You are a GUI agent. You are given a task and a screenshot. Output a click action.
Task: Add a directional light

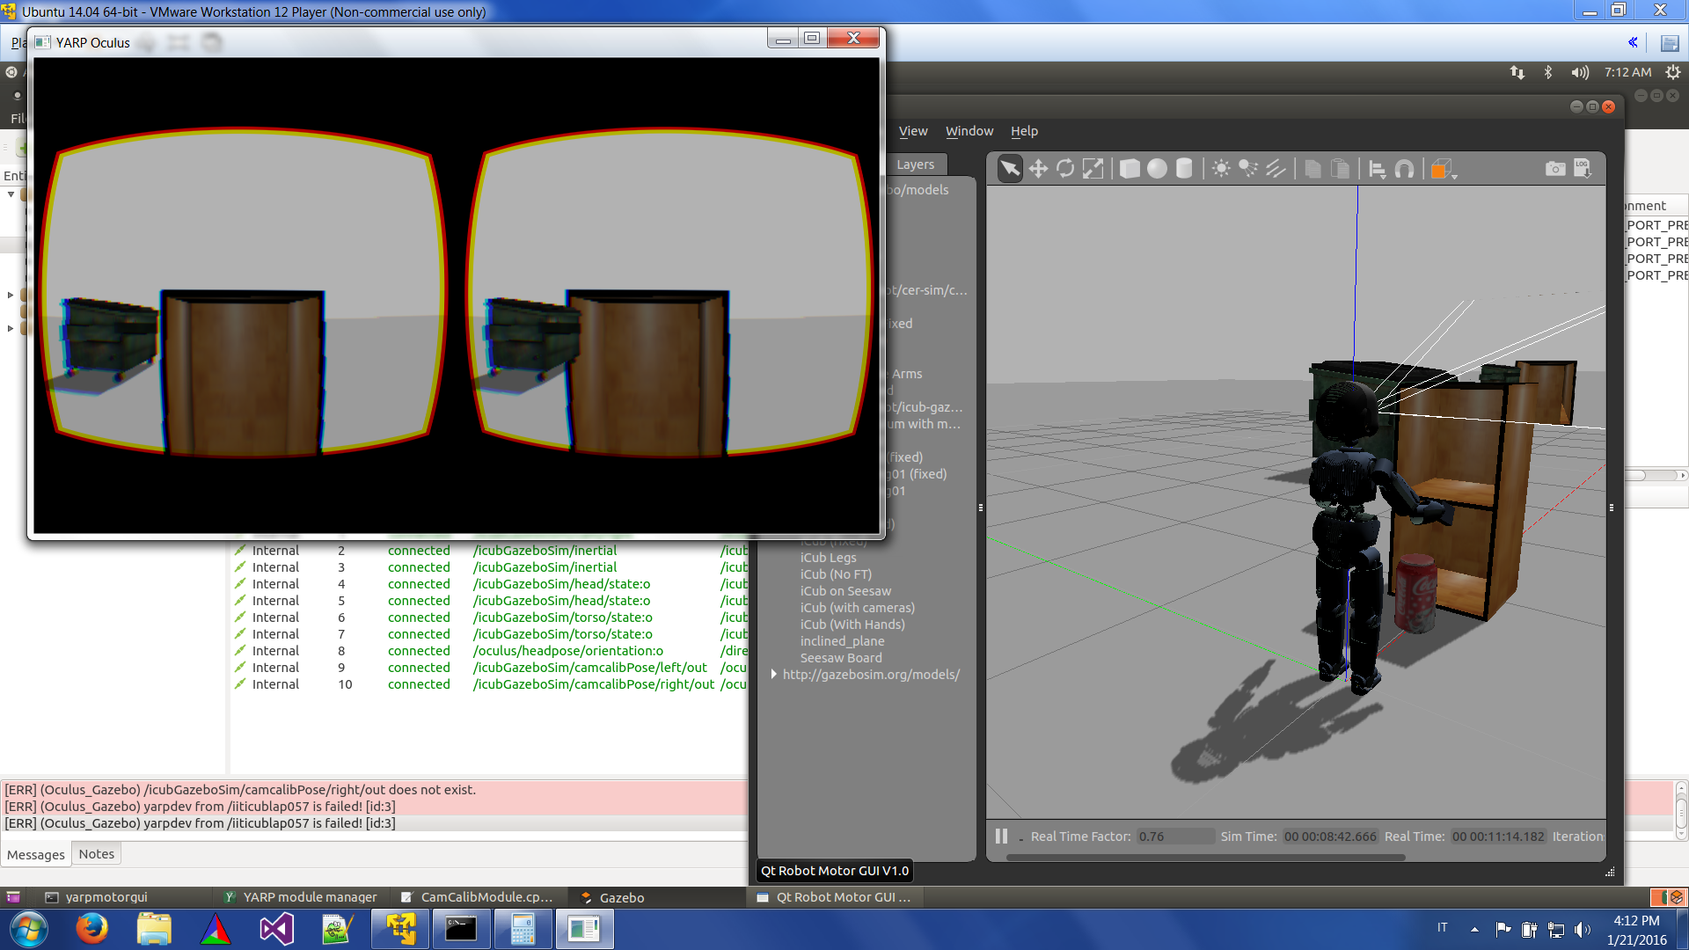click(x=1276, y=169)
